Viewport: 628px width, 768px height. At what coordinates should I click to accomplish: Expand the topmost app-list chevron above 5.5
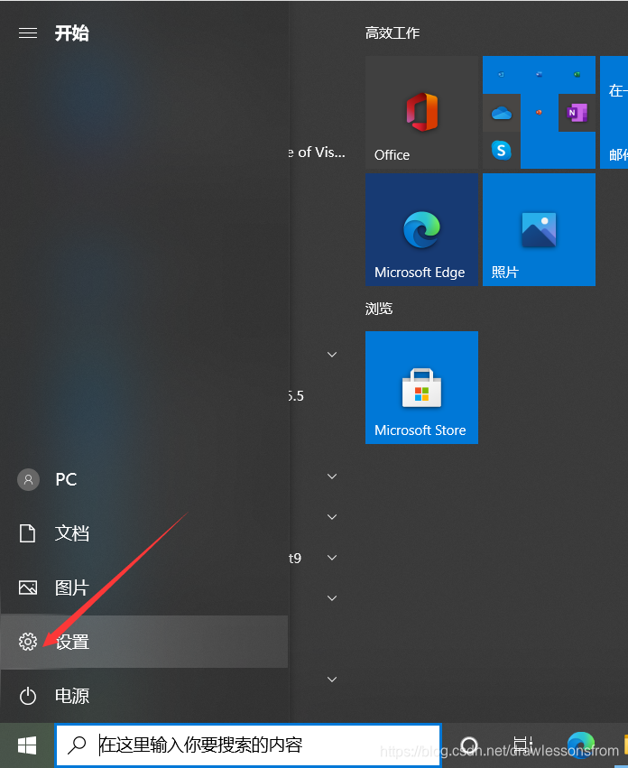click(x=332, y=355)
